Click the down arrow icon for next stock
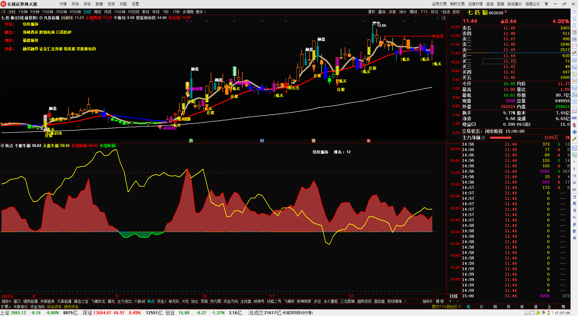This screenshot has width=578, height=316. click(x=574, y=26)
